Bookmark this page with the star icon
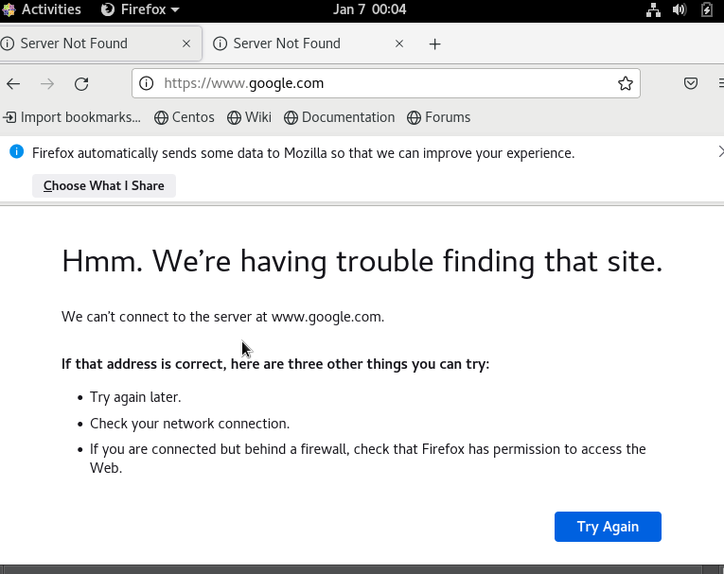Viewport: 724px width, 574px height. [625, 83]
